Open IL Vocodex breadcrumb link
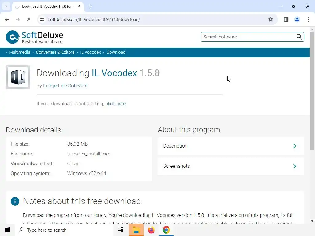 click(90, 52)
